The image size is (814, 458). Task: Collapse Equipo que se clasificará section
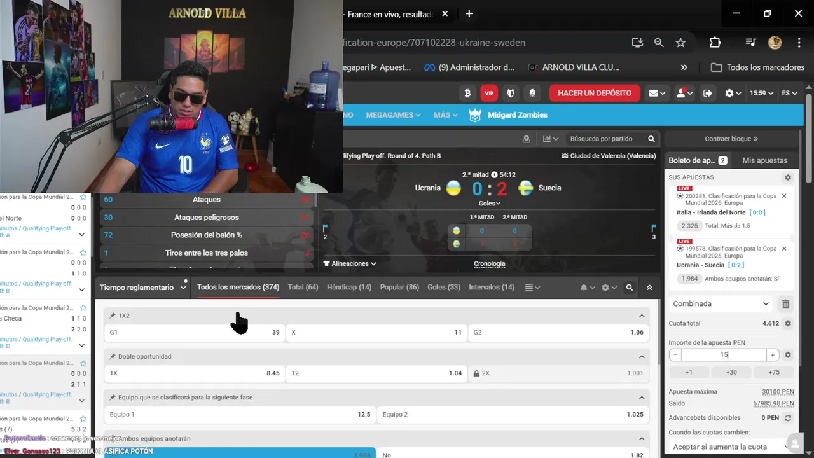[642, 398]
